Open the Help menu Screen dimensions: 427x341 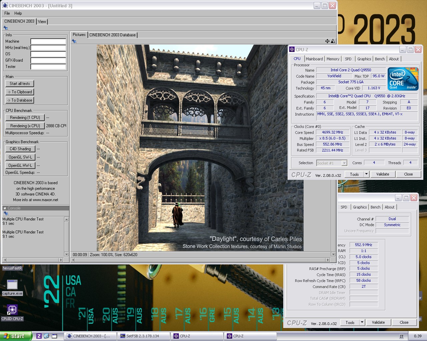pos(18,13)
